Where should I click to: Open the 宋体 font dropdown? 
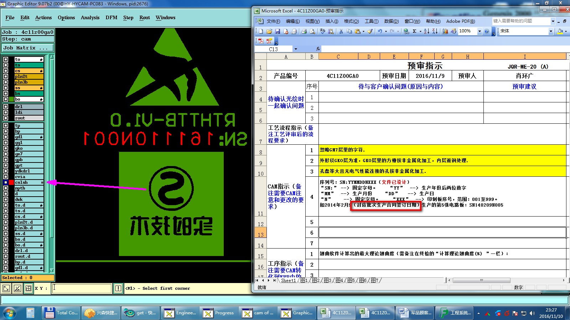[551, 31]
